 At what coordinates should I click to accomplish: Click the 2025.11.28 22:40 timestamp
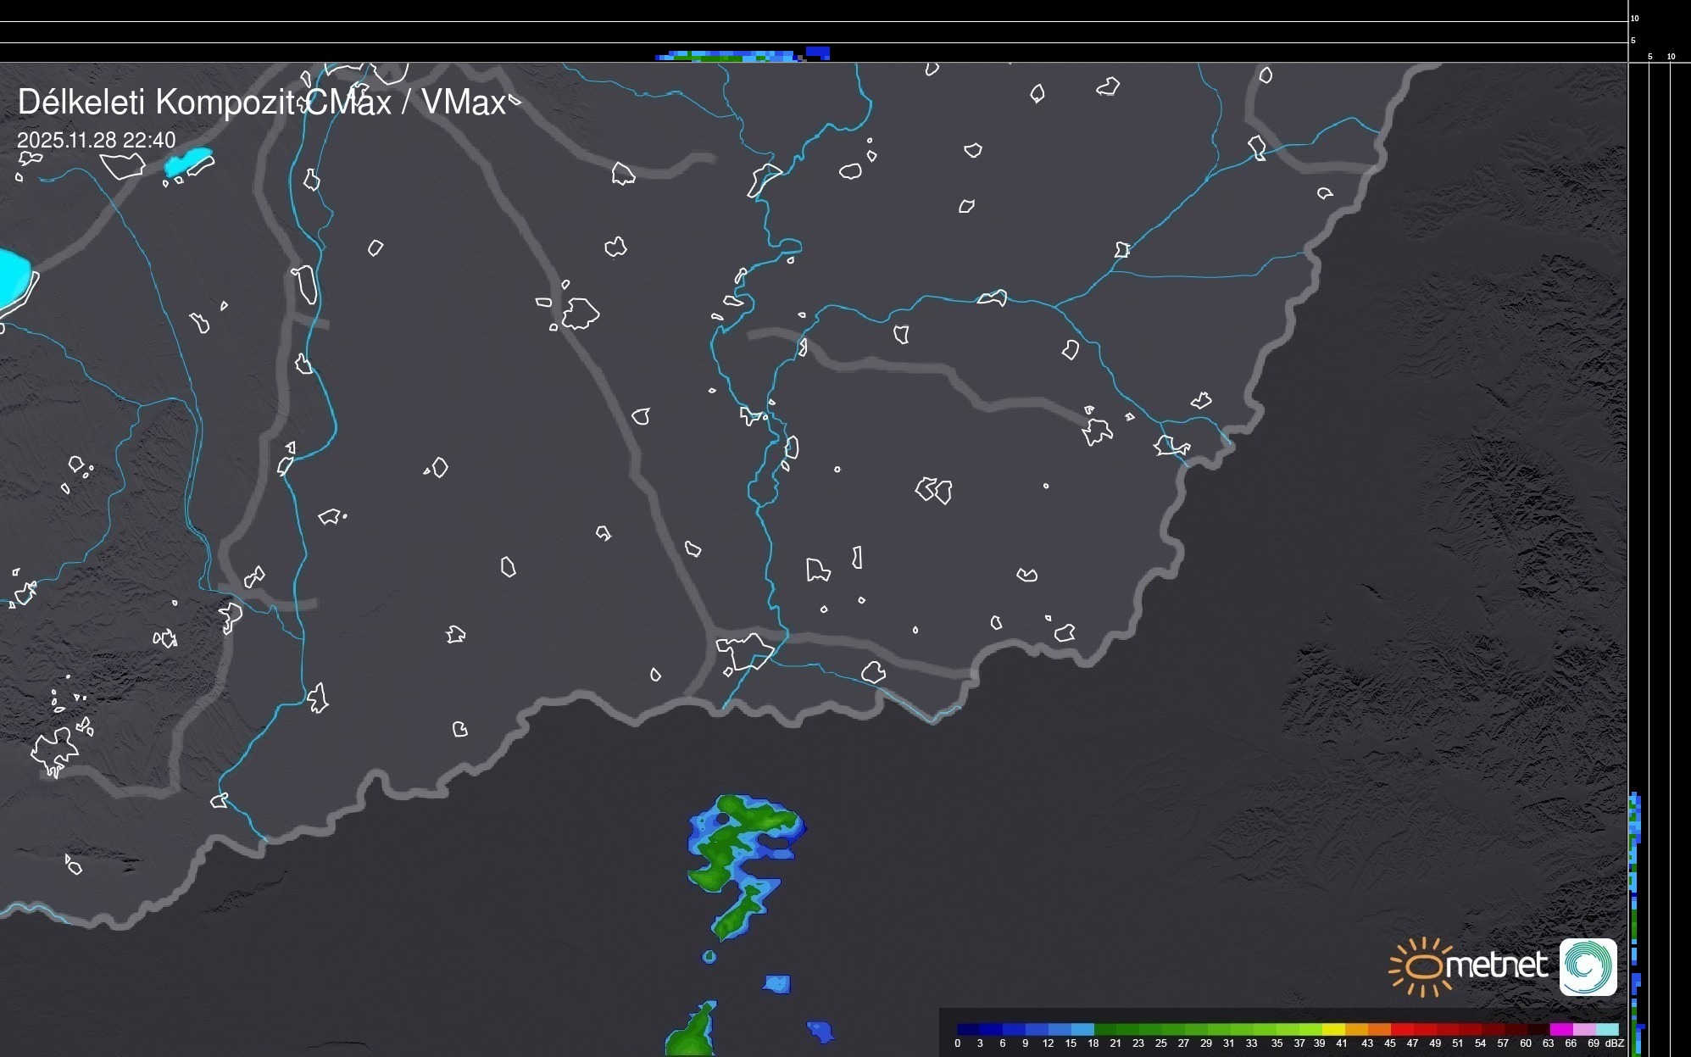pos(96,140)
